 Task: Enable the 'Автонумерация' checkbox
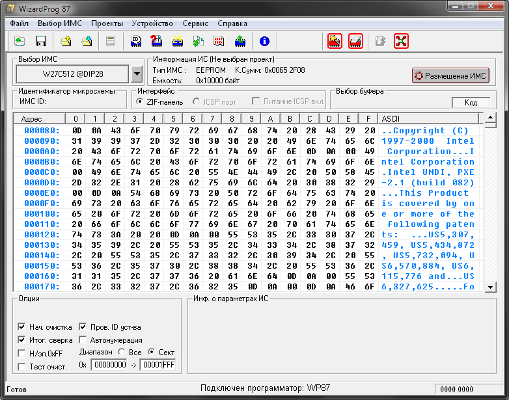pos(83,340)
